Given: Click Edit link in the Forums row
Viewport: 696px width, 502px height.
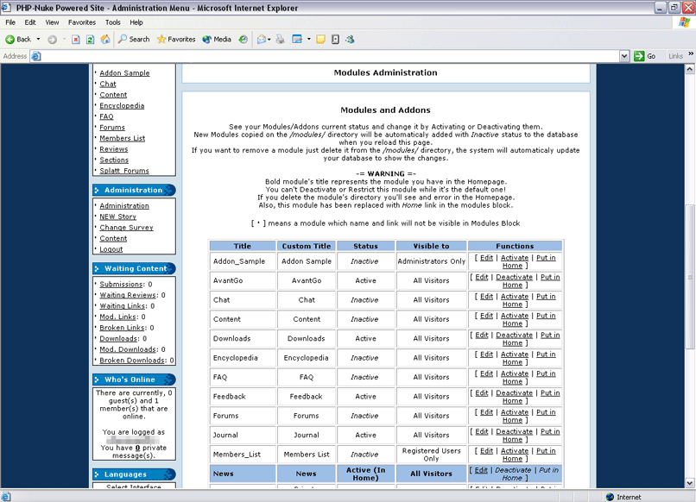Looking at the screenshot, I should point(486,412).
